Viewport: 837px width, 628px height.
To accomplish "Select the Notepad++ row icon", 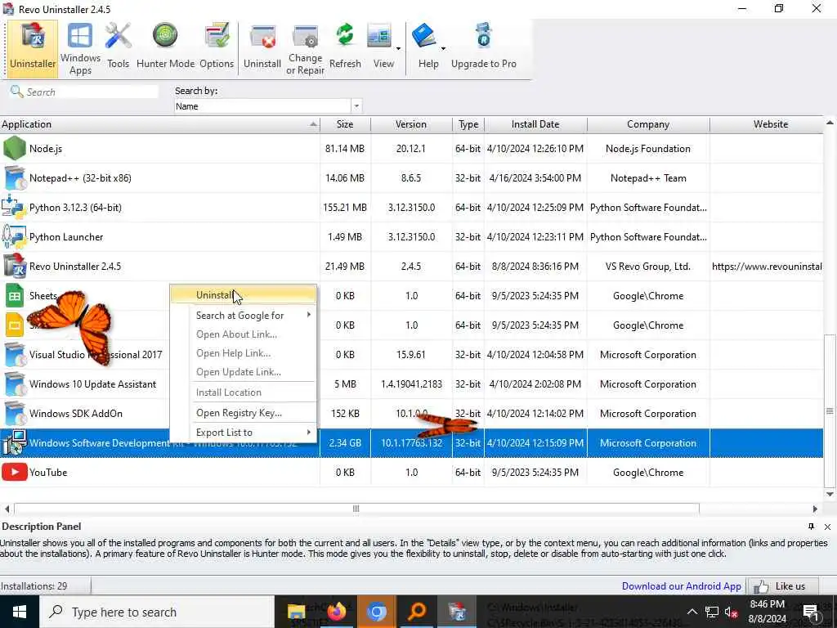I will tap(15, 177).
